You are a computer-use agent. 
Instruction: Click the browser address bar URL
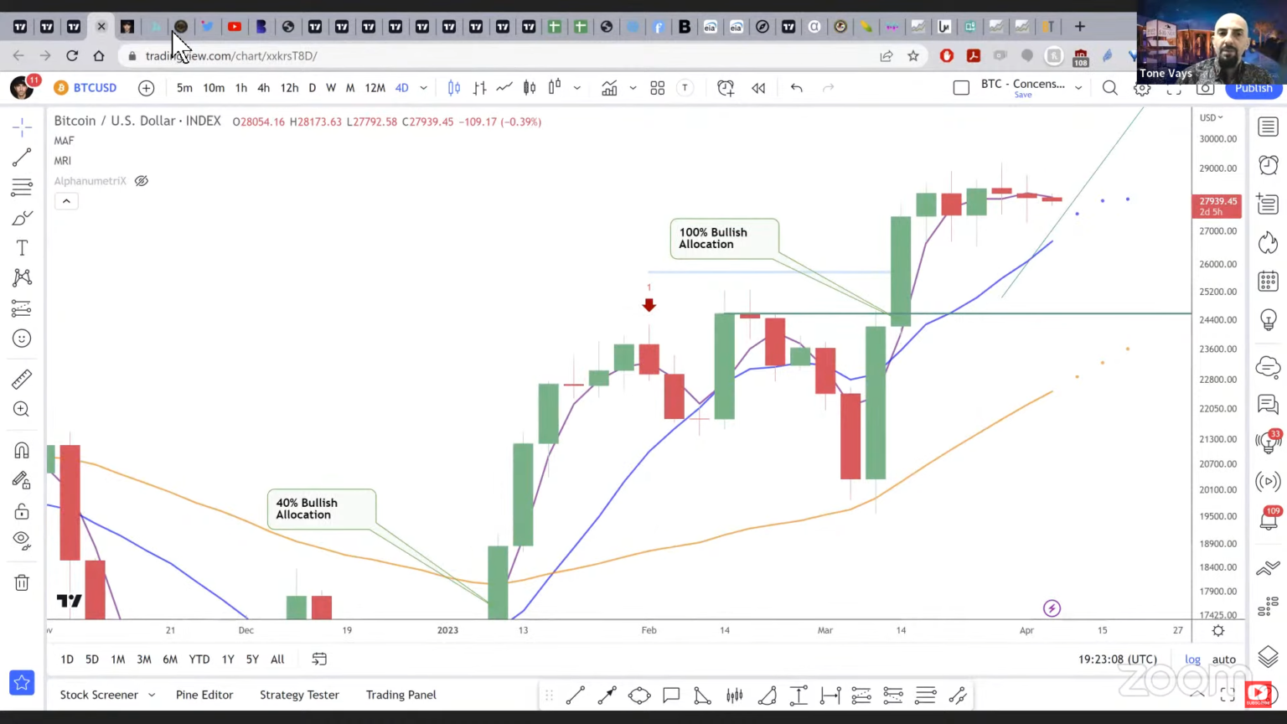(x=231, y=56)
